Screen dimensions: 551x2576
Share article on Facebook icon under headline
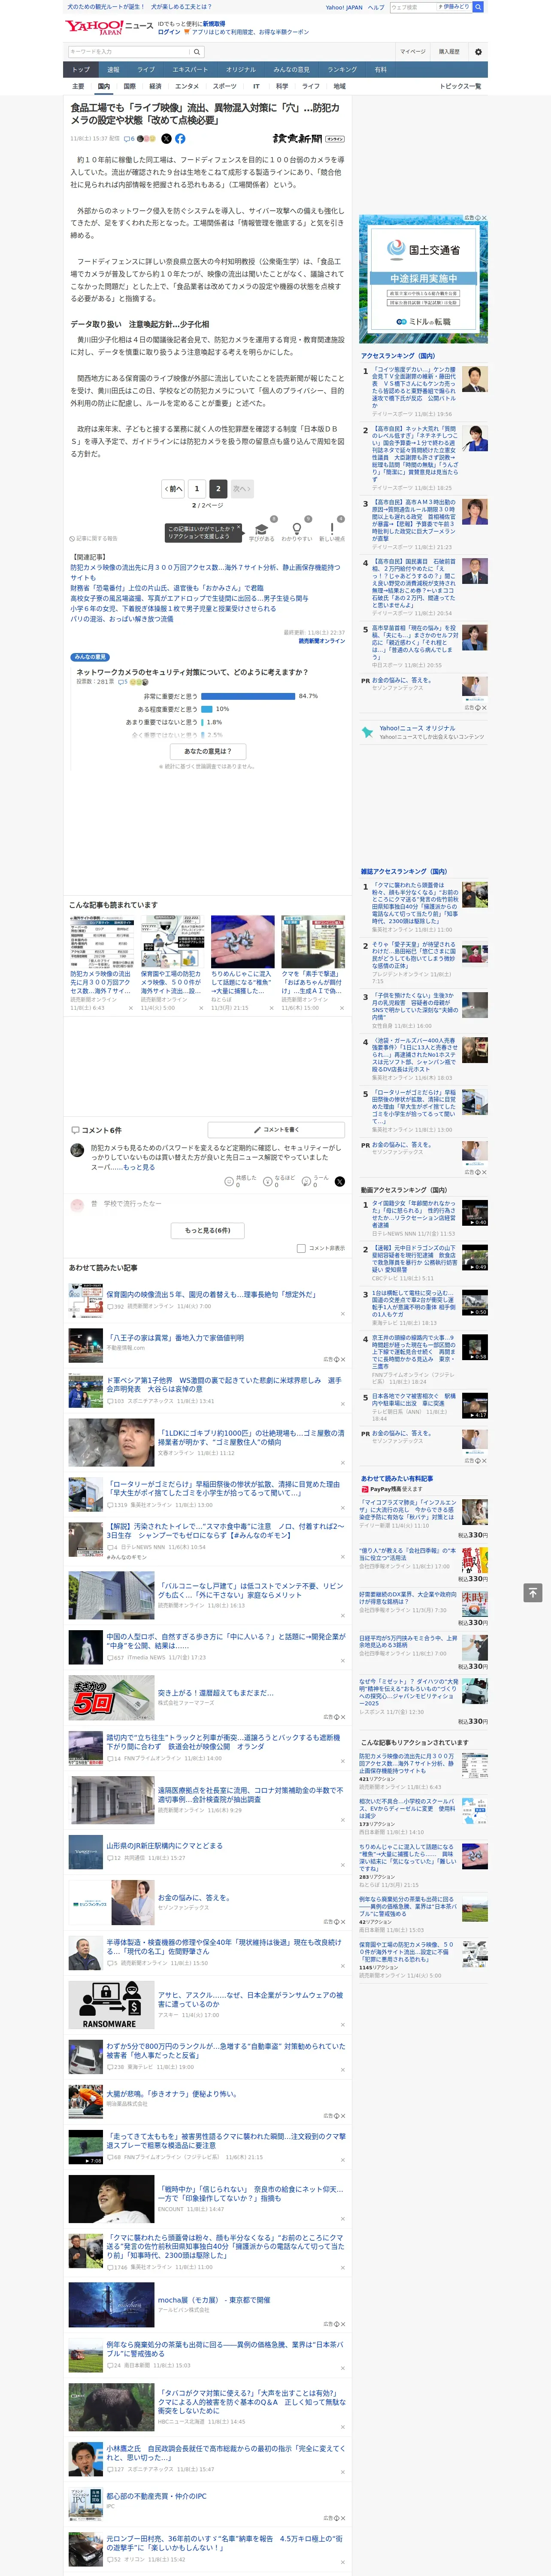coord(180,139)
